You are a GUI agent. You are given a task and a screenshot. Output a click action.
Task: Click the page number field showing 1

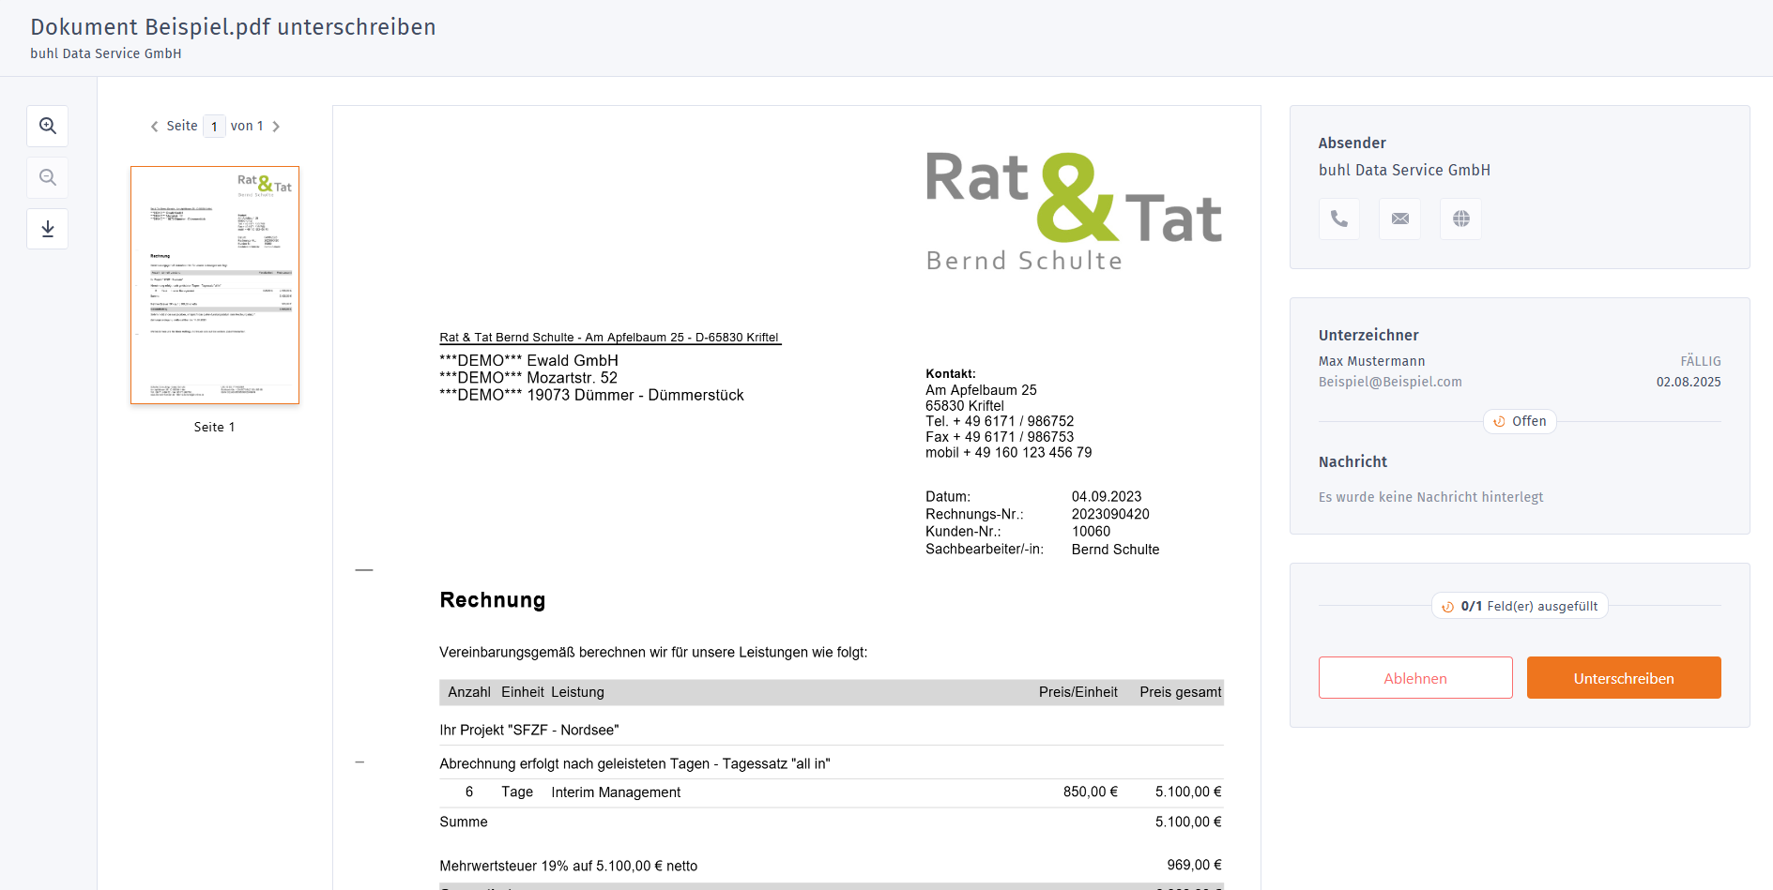pos(214,127)
